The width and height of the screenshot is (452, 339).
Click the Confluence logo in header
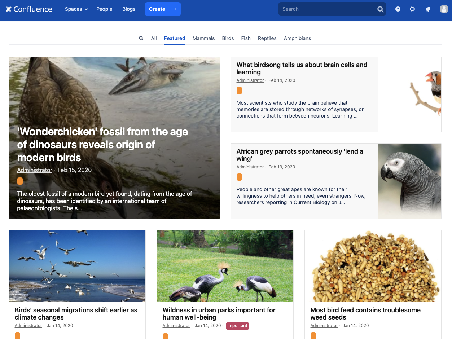(29, 9)
